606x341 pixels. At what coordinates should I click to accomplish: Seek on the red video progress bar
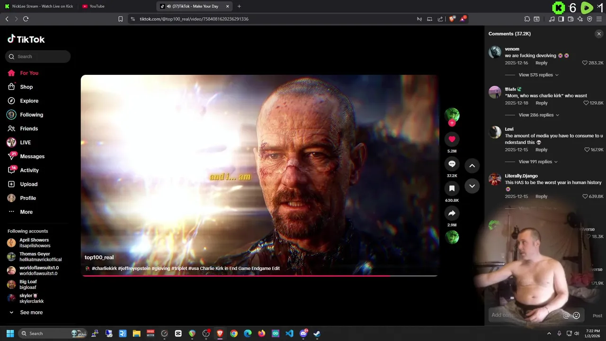click(x=259, y=275)
